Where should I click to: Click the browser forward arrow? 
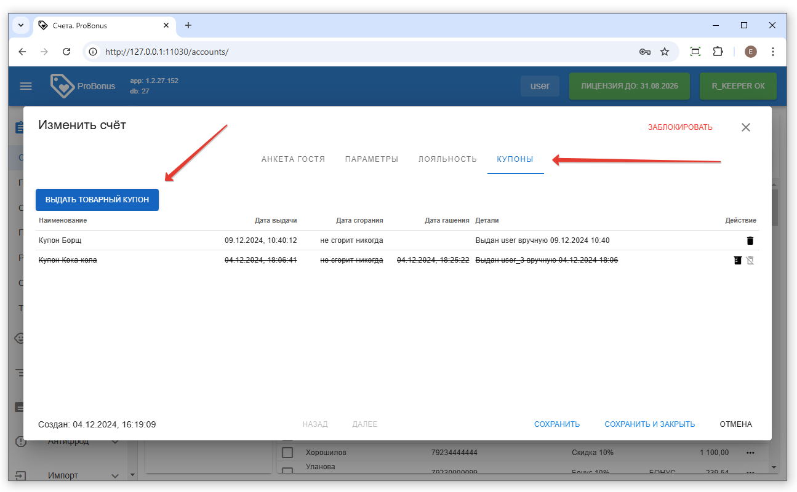(x=44, y=52)
